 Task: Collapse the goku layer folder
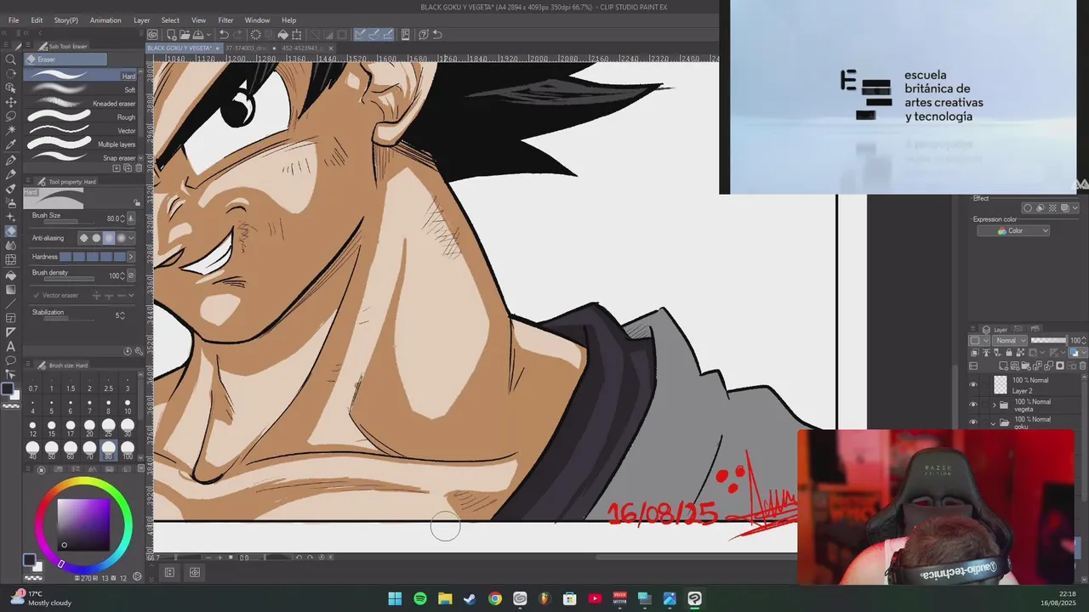pyautogui.click(x=993, y=422)
